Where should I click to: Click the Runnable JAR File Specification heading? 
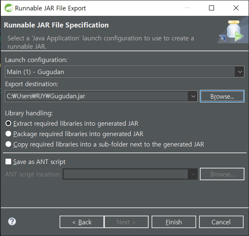tap(56, 25)
